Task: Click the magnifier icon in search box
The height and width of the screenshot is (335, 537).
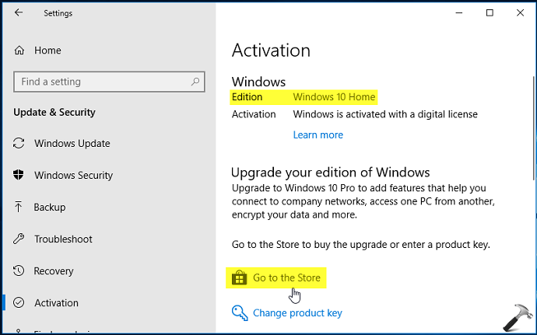Action: point(195,82)
